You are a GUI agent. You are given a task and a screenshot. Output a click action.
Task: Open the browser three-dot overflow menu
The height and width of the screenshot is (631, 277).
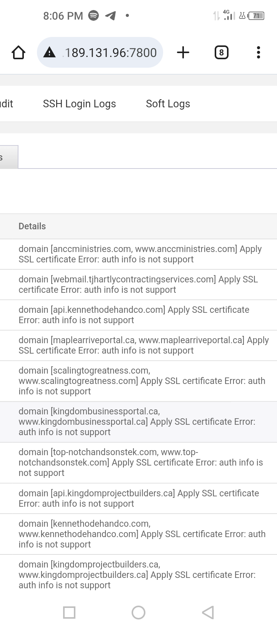(x=258, y=52)
